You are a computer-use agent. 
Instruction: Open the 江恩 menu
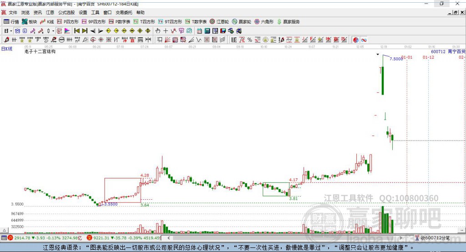click(x=50, y=12)
